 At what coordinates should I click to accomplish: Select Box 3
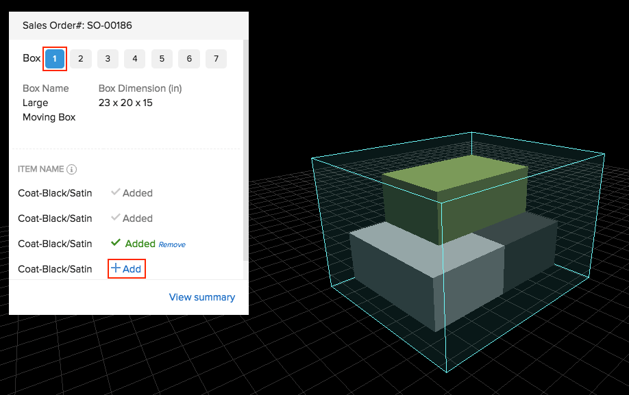[108, 59]
